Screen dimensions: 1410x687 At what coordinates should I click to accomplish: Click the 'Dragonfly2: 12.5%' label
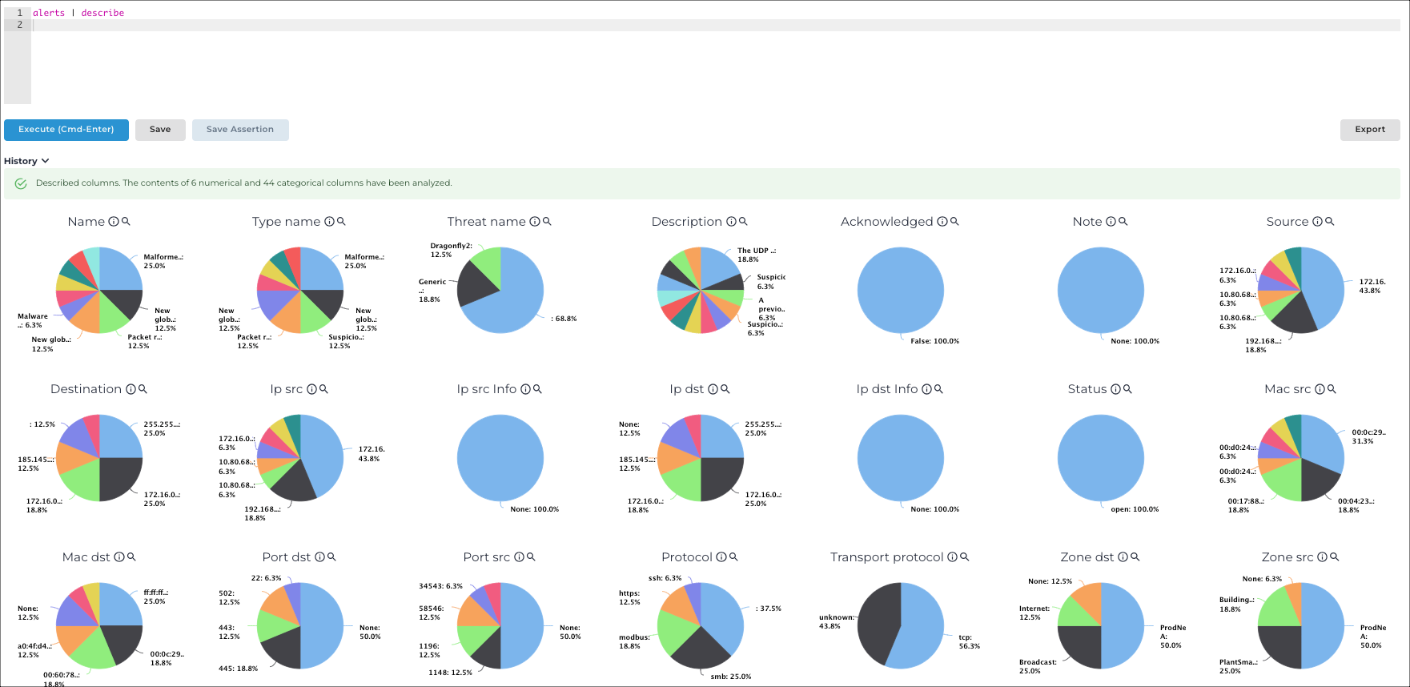[452, 251]
